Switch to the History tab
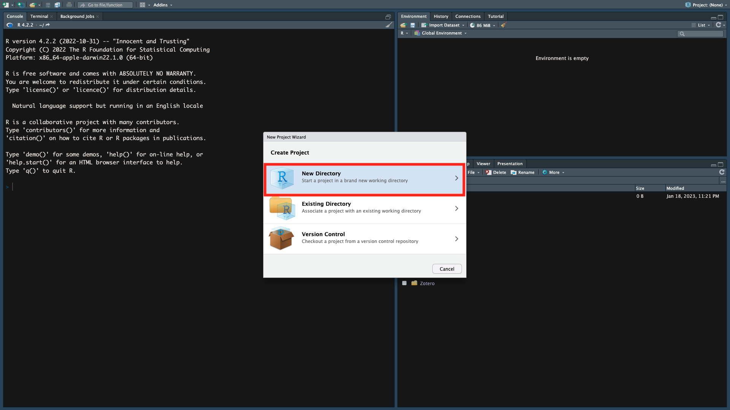The height and width of the screenshot is (410, 730). pos(441,16)
